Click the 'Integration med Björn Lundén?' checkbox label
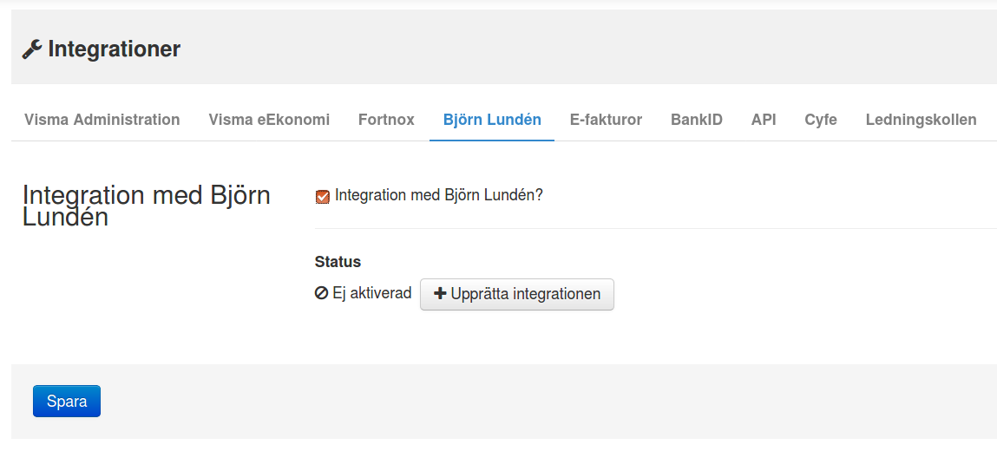Screen dimensions: 997x451 439,195
